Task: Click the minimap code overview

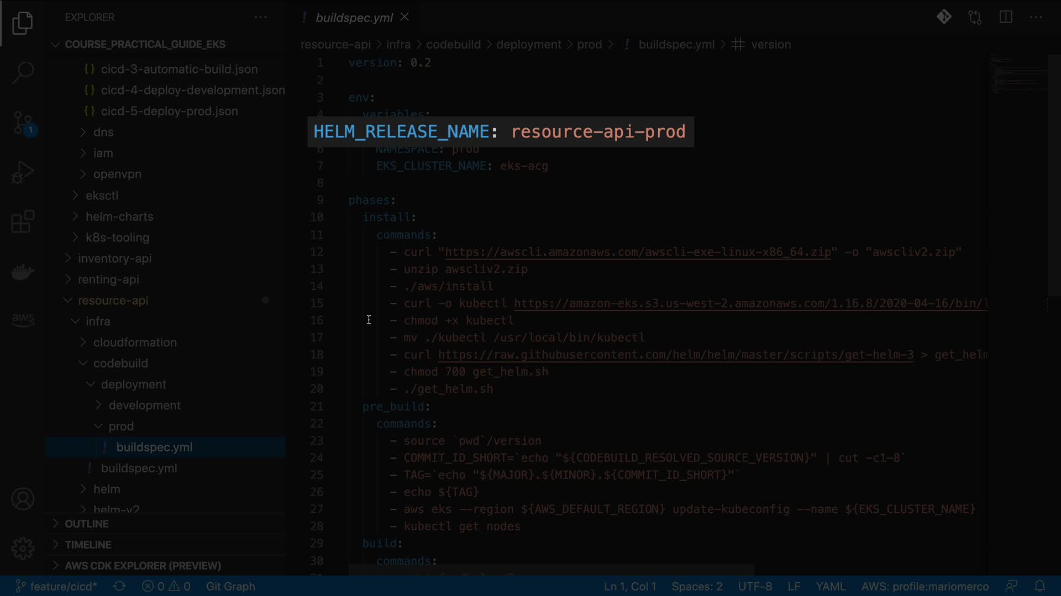Action: (x=1018, y=74)
